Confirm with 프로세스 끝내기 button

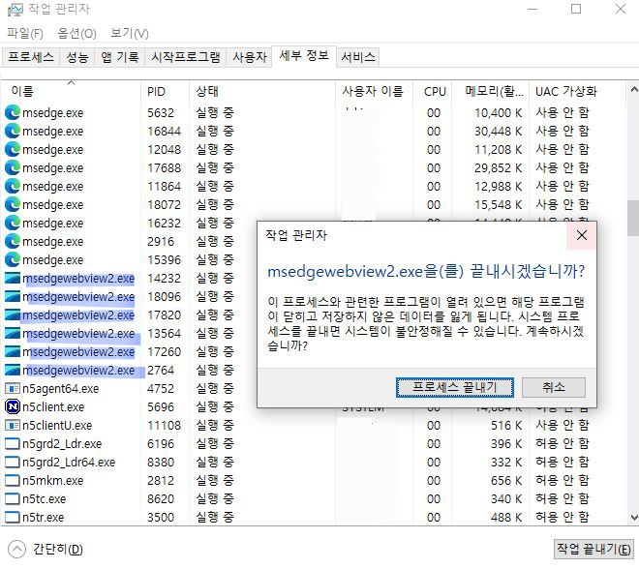click(454, 387)
